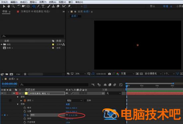
Task: Toggle shy layers hide switch in timeline
Action: click(x=105, y=85)
